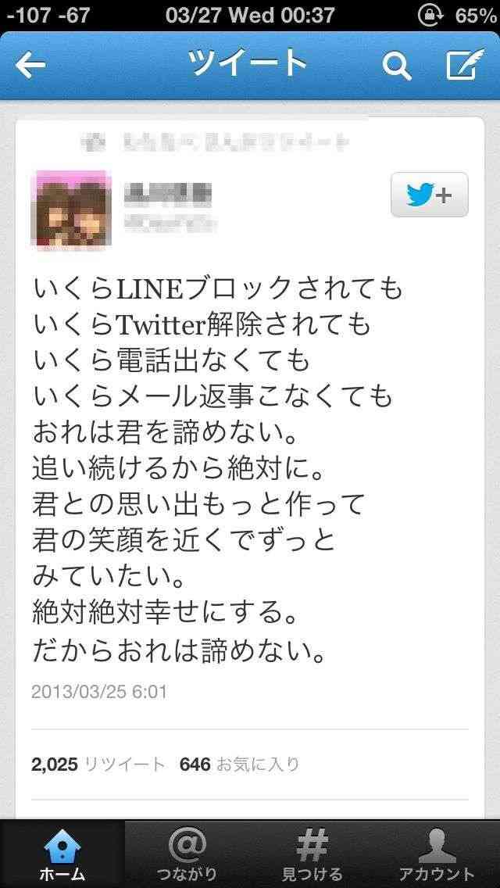Open the blurred profile avatar
Image resolution: width=500 pixels, height=888 pixels.
(73, 208)
